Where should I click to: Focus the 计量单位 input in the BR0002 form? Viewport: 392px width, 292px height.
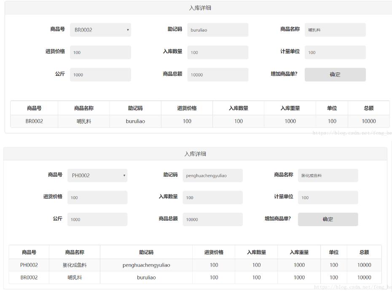point(335,52)
